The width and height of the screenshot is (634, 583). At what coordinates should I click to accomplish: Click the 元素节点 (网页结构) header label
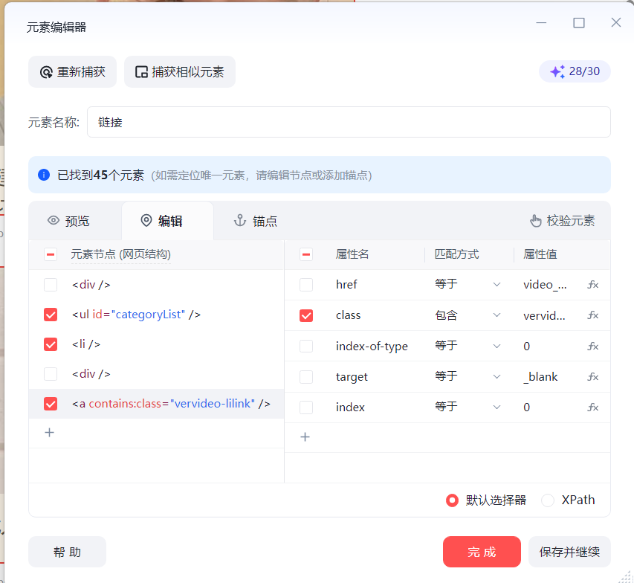click(121, 254)
